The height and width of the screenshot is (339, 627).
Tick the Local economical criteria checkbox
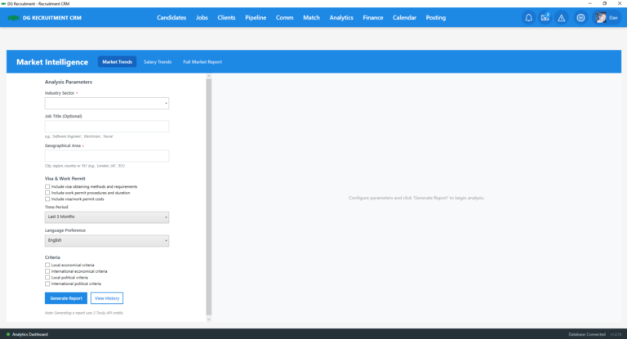click(x=47, y=265)
